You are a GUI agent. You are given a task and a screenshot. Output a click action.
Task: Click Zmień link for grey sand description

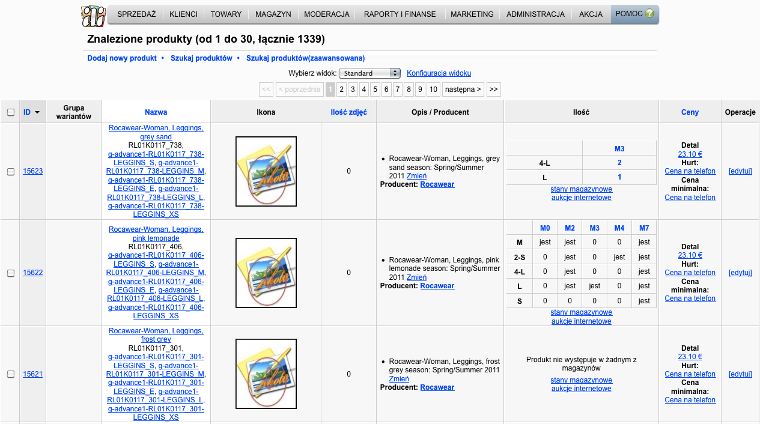tap(416, 176)
